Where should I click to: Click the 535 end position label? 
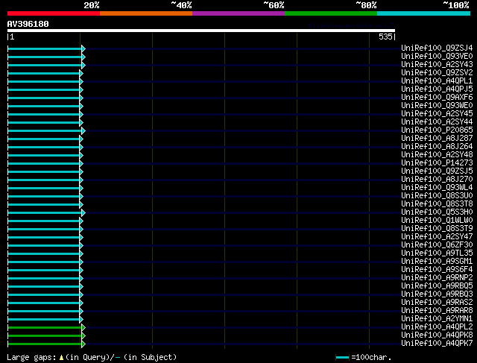pyautogui.click(x=385, y=37)
